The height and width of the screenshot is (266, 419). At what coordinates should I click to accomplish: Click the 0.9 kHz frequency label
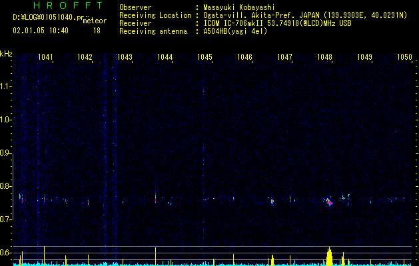click(5, 153)
